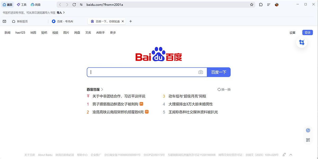Click the accessibility wheelchair icon in footer
Screen dimensions: 318x159
tap(284, 155)
